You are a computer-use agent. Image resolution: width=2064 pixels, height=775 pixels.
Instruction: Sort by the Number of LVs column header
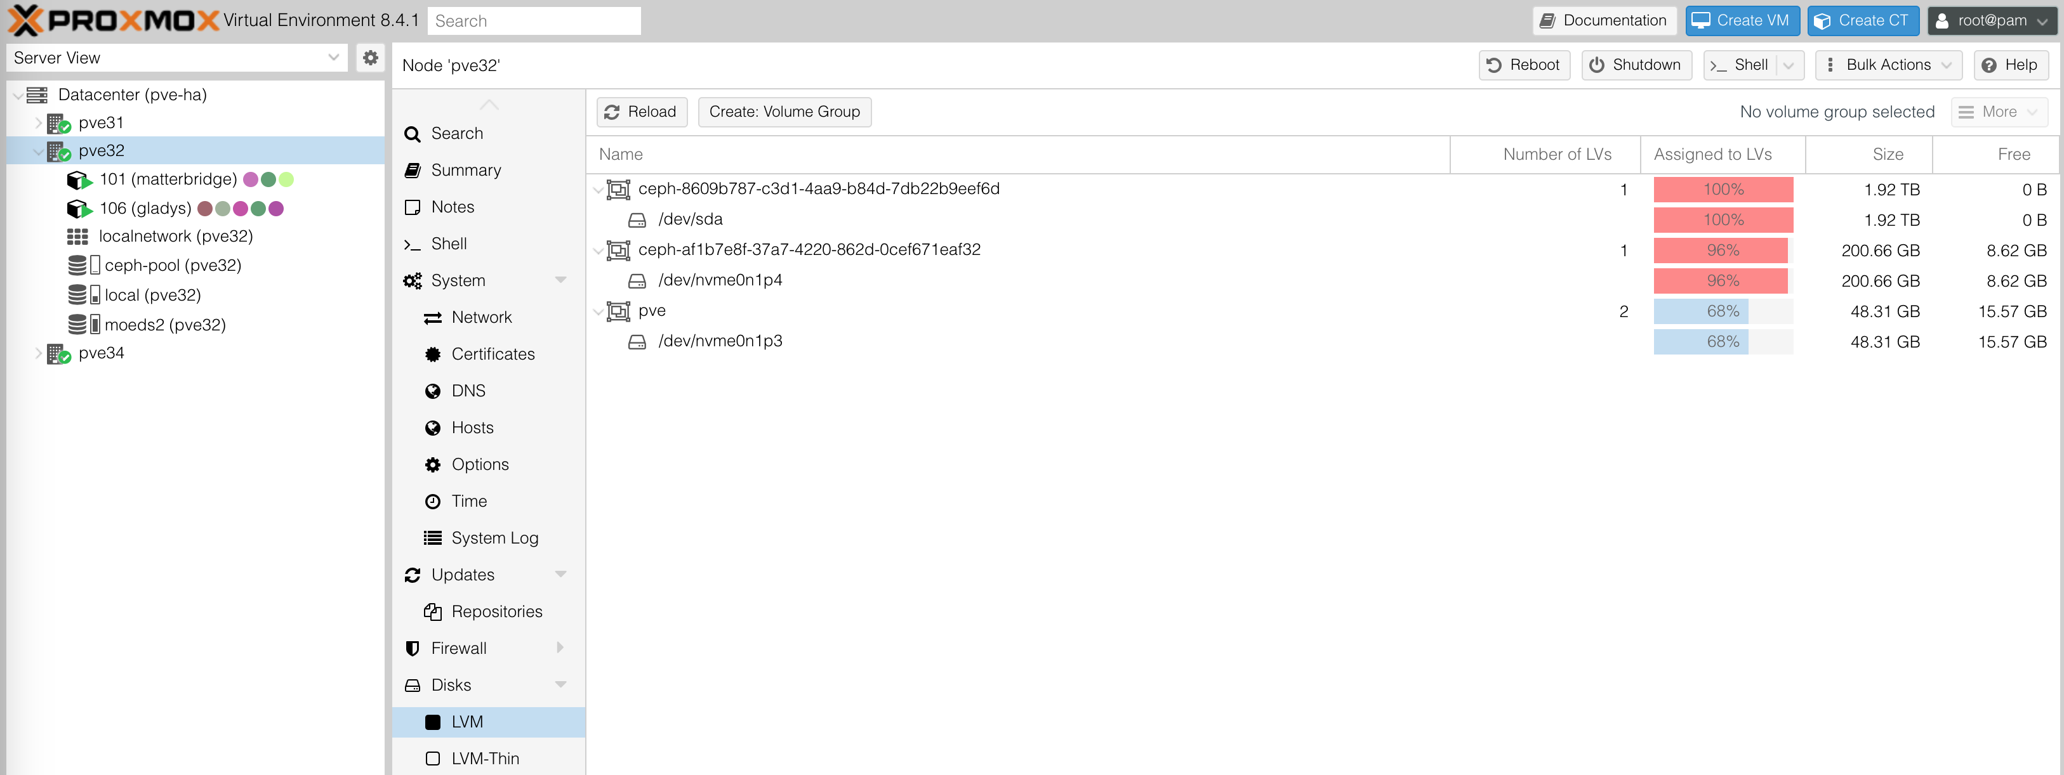tap(1545, 155)
